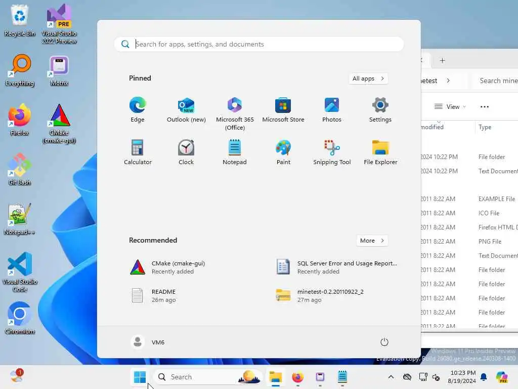Image resolution: width=518 pixels, height=389 pixels.
Task: Select the ICO File row in Explorer
Action: tap(469, 213)
